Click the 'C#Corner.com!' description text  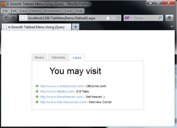click(x=96, y=86)
